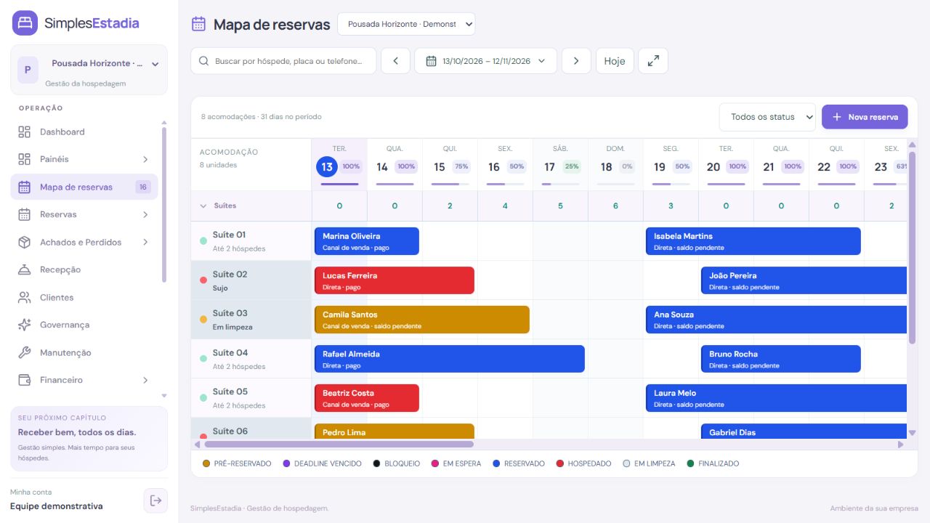Focus the guest search field
Image resolution: width=930 pixels, height=523 pixels.
click(x=283, y=61)
